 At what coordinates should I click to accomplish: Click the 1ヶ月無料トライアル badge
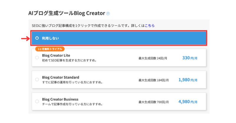pyautogui.click(x=50, y=49)
